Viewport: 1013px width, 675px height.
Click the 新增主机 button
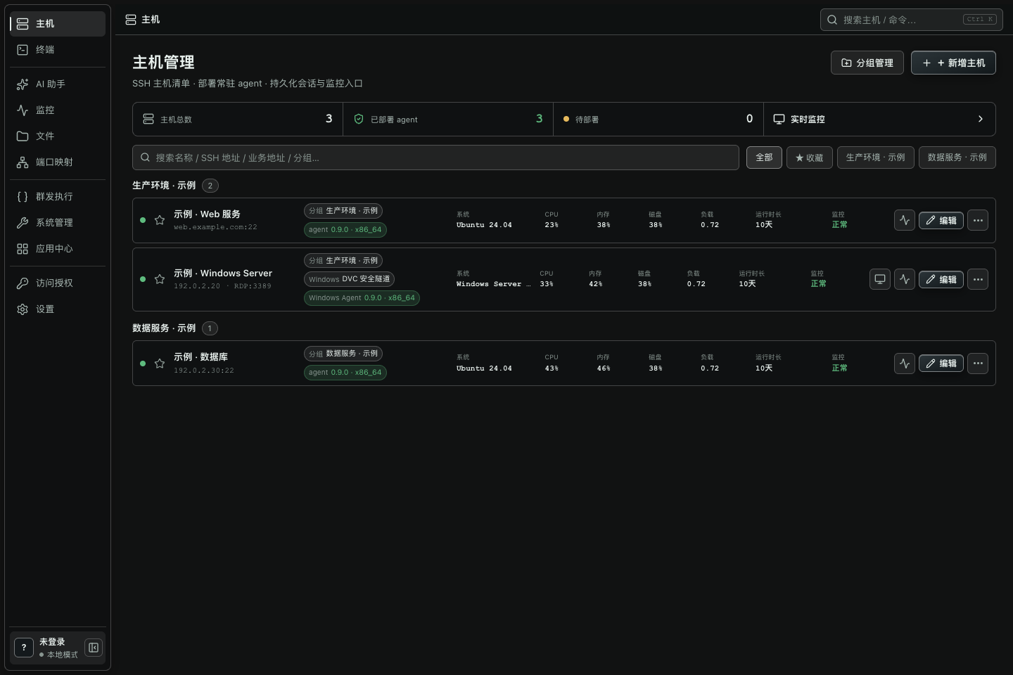(953, 63)
